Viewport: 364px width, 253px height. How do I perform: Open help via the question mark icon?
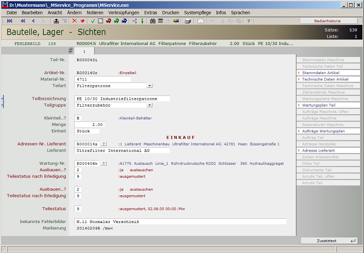249,21
